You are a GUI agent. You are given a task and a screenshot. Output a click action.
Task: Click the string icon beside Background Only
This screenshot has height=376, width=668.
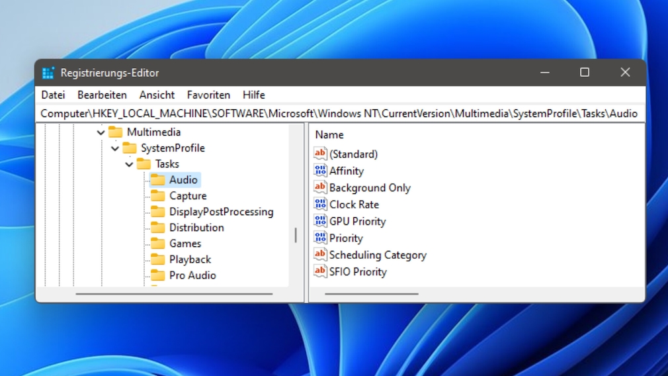coord(320,187)
